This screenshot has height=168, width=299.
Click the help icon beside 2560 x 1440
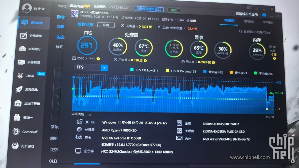click(x=98, y=59)
